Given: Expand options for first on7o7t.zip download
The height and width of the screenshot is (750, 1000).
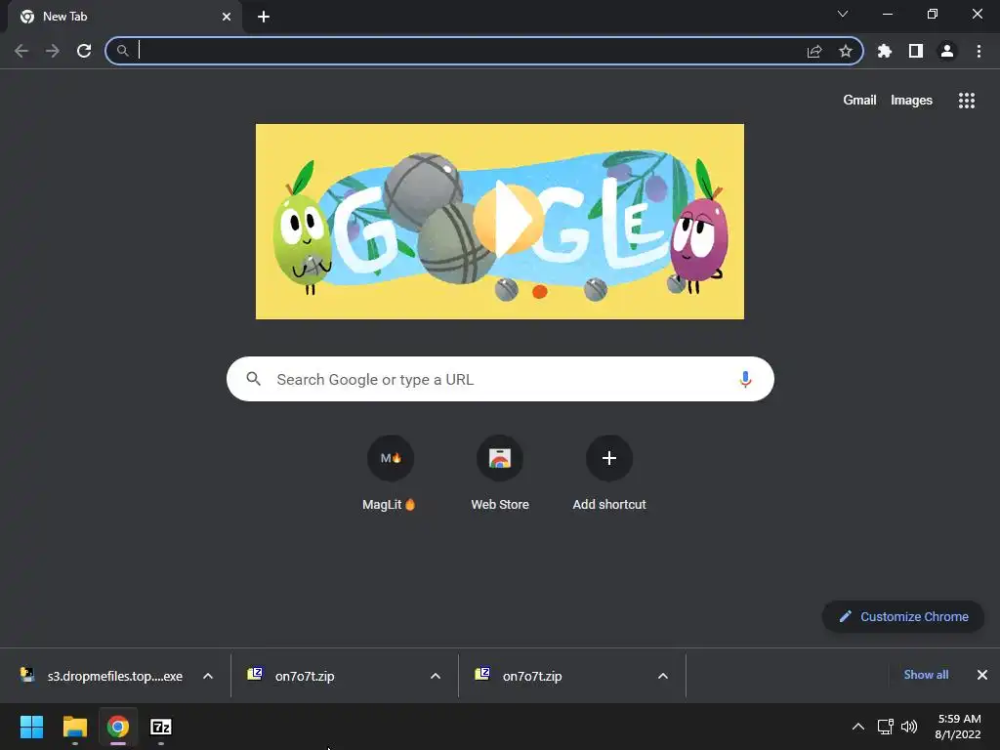Looking at the screenshot, I should pos(436,676).
